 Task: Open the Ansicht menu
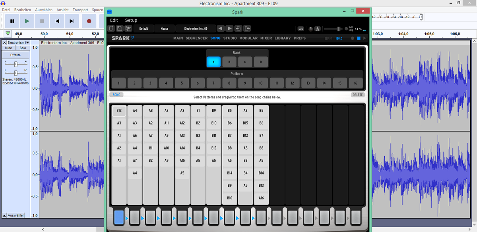pyautogui.click(x=62, y=9)
